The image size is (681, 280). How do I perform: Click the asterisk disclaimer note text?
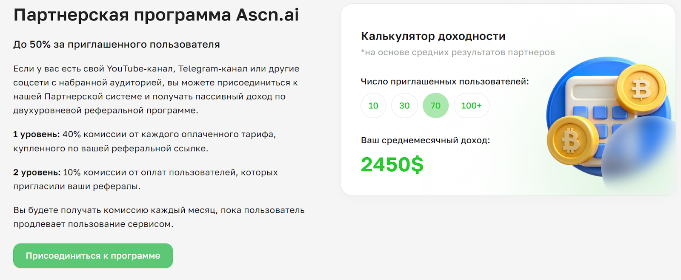(x=458, y=52)
